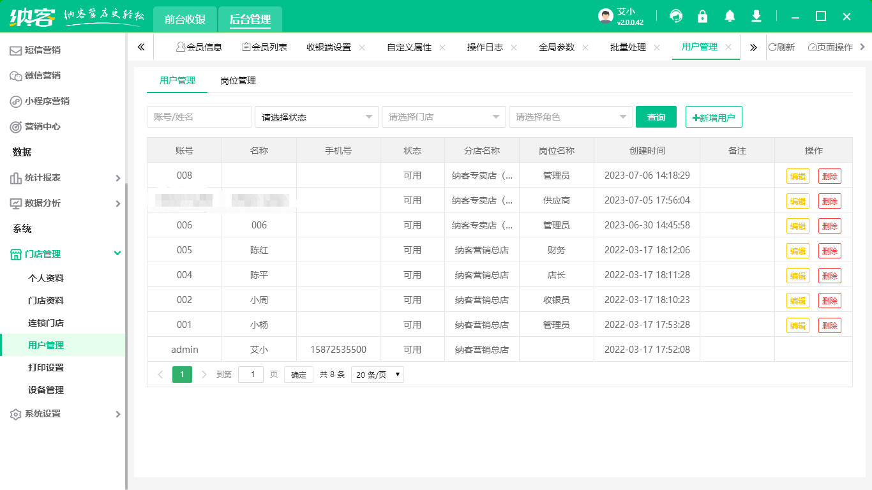Click the page jump input box
872x490 pixels.
coord(251,375)
